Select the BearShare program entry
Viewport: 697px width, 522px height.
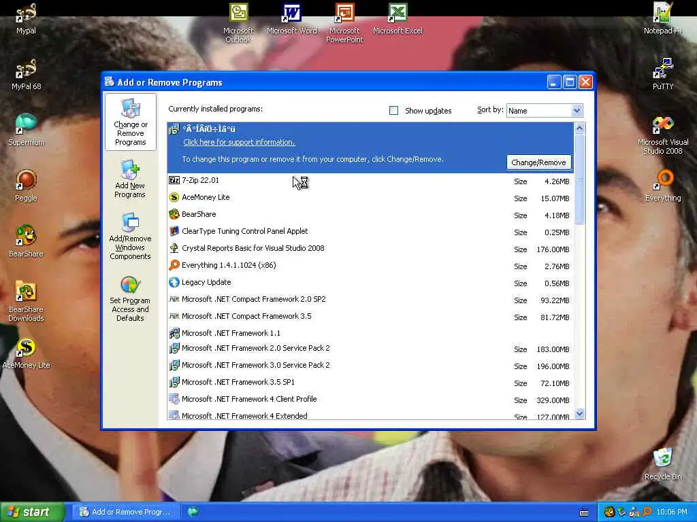click(x=370, y=215)
